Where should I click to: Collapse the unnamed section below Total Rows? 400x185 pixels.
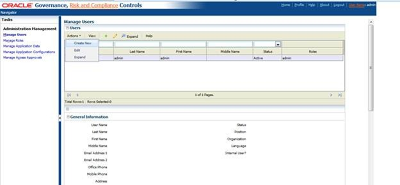click(68, 108)
